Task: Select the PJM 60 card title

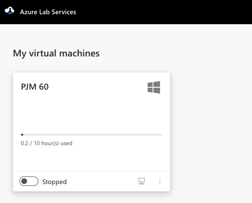Action: tap(35, 87)
